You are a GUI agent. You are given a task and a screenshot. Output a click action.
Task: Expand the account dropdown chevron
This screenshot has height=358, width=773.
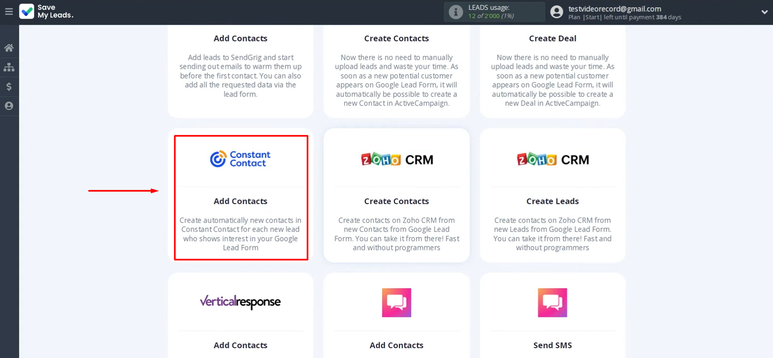tap(764, 12)
